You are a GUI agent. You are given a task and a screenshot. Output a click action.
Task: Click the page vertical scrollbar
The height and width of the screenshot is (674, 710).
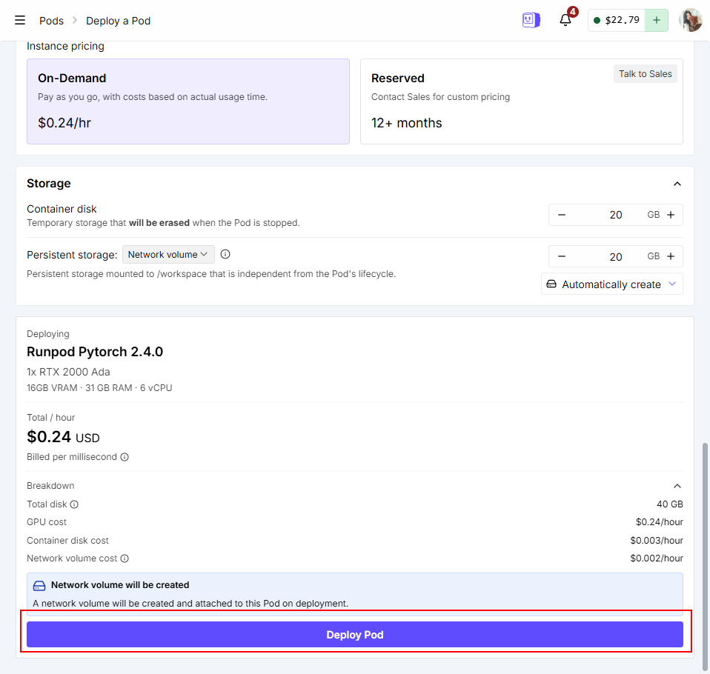705,557
